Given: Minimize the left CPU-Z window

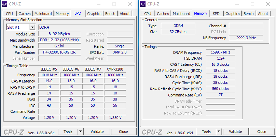Looking at the screenshot, I should (99, 4).
